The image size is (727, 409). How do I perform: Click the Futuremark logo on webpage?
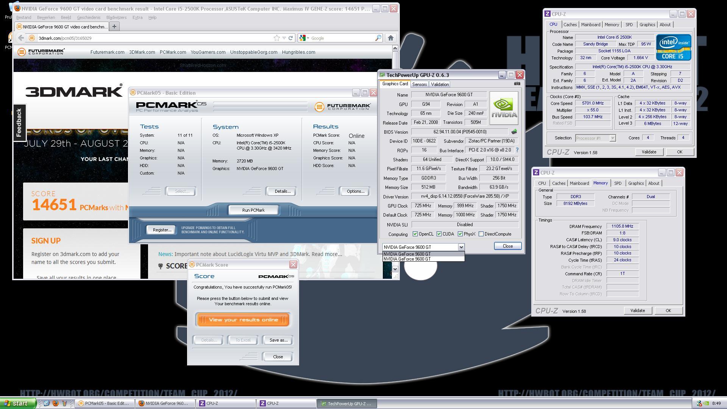click(x=41, y=52)
